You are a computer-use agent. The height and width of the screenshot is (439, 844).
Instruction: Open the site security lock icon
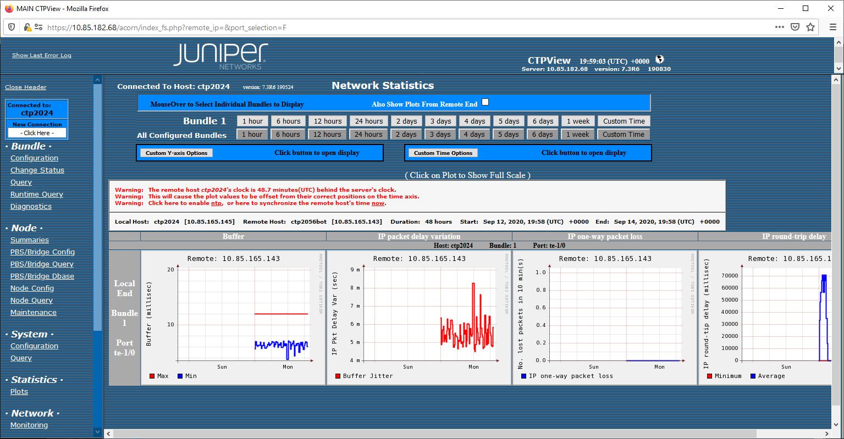coord(27,27)
